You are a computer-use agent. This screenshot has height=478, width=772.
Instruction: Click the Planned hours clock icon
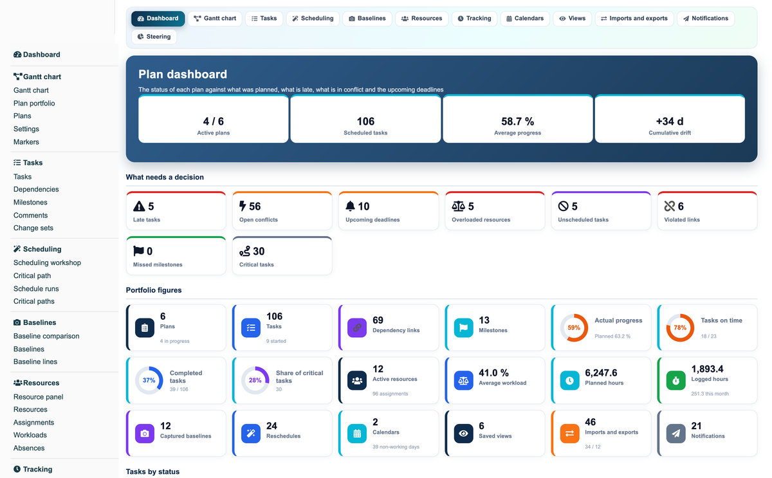pyautogui.click(x=569, y=380)
